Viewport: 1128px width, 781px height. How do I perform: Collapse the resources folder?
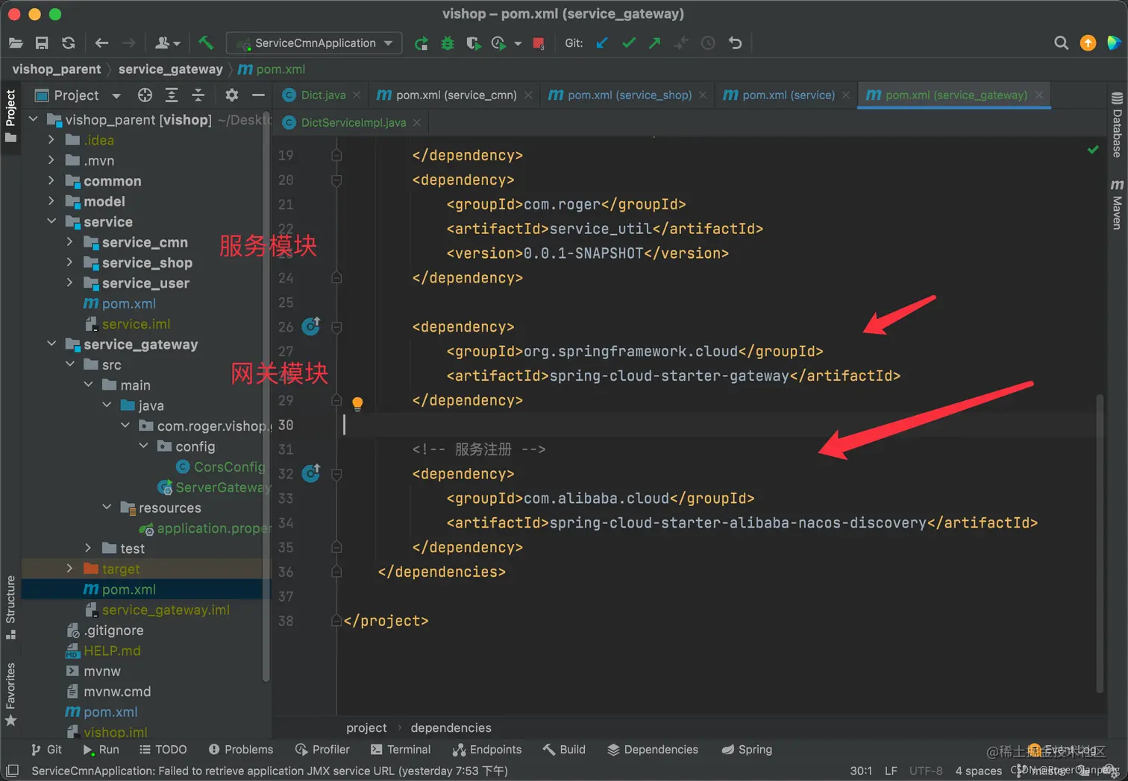(107, 508)
